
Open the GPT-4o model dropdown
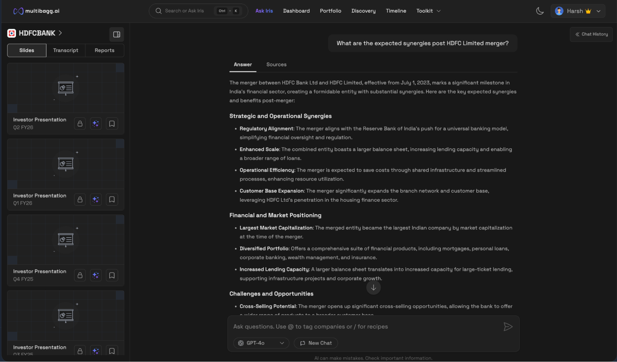click(x=261, y=343)
